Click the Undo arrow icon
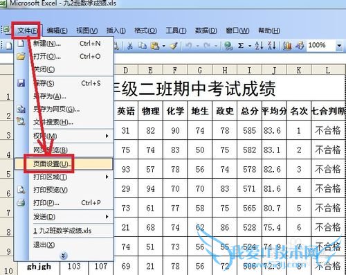 point(189,46)
